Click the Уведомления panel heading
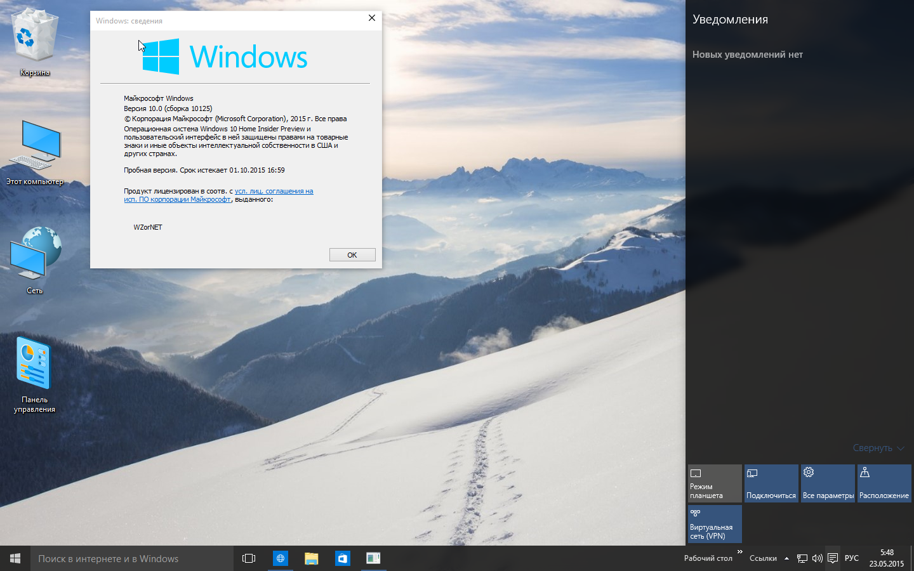The height and width of the screenshot is (571, 914). tap(730, 19)
